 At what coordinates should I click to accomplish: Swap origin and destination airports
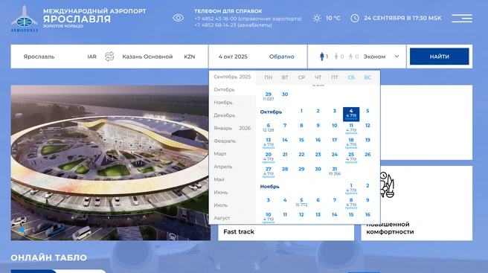pyautogui.click(x=109, y=57)
